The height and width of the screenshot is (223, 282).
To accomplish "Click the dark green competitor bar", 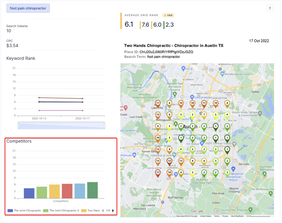I will [x=93, y=190].
